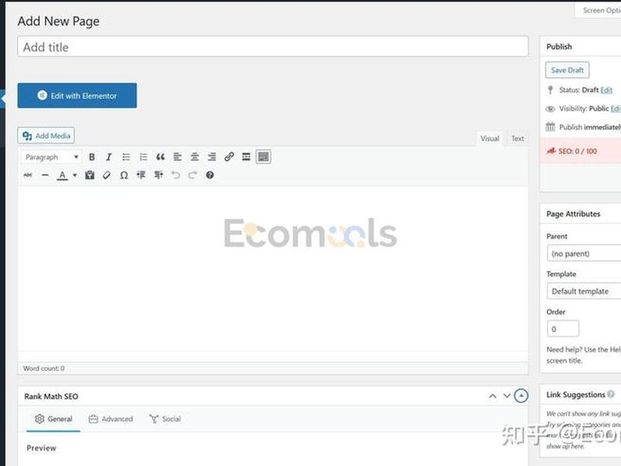Open the Parent page dropdown
Image resolution: width=621 pixels, height=466 pixels.
click(584, 254)
